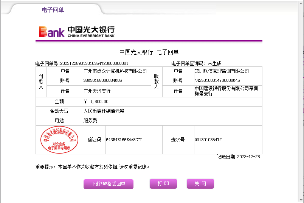Click the 金额大写 label cell
The width and height of the screenshot is (304, 203).
coord(59,111)
